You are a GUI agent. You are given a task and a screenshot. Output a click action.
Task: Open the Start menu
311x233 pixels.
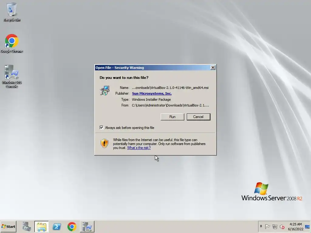[8, 226]
